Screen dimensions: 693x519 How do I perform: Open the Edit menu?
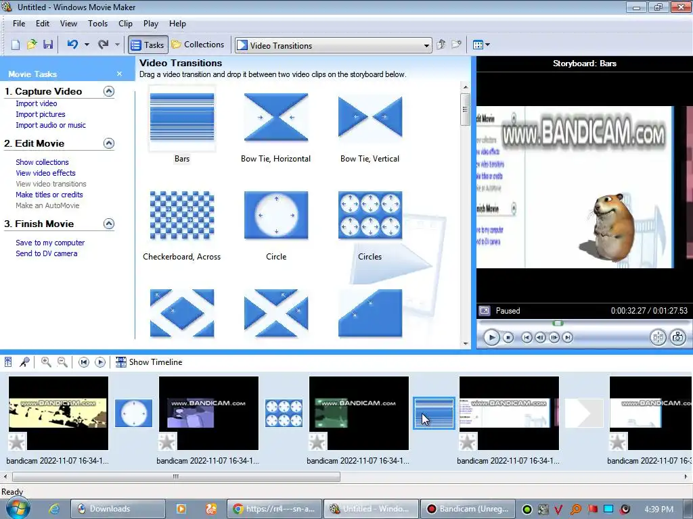pyautogui.click(x=43, y=24)
